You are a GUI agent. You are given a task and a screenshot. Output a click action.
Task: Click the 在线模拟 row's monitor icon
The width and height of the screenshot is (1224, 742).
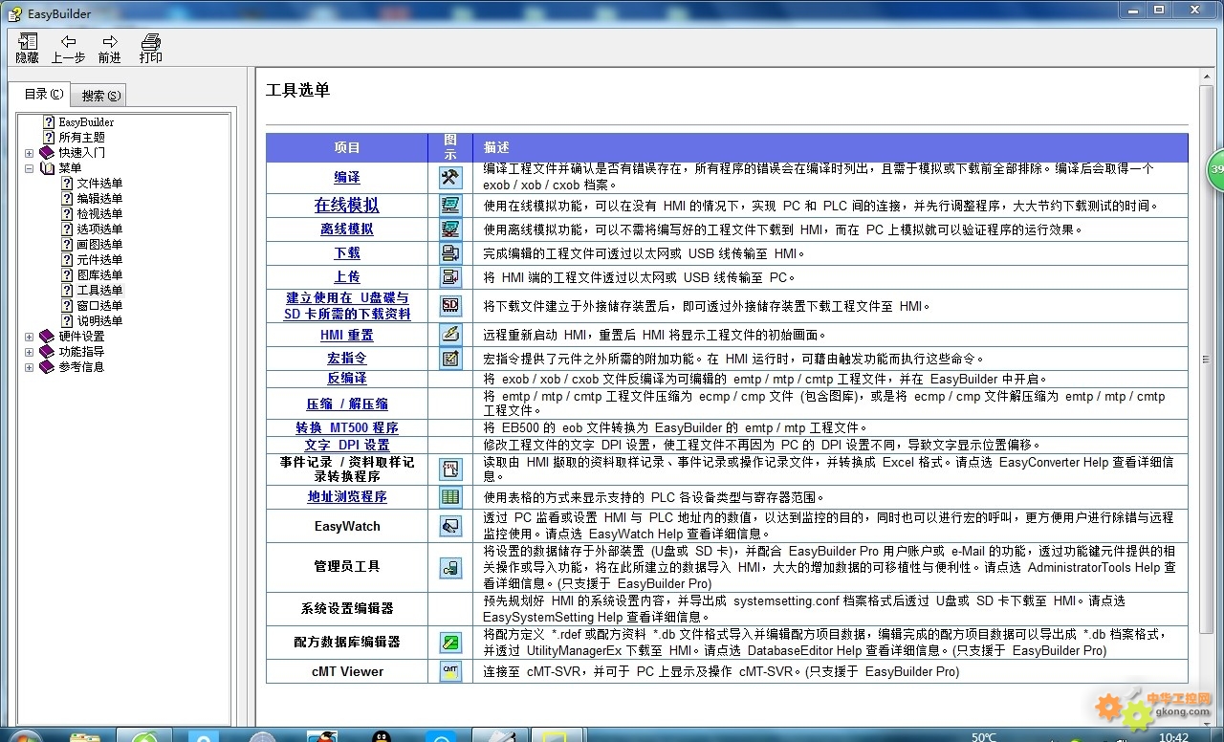[x=450, y=205]
